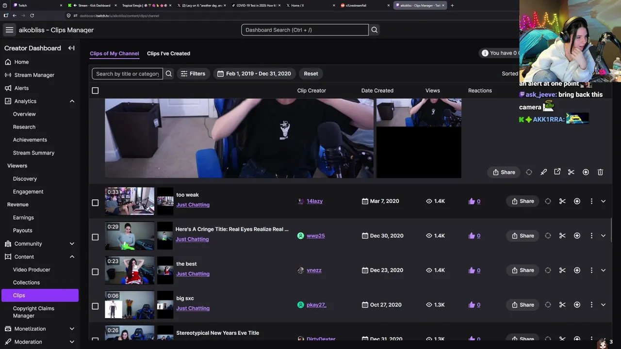The image size is (621, 349).
Task: Open three-dot menu for big sxc clip
Action: [x=591, y=305]
